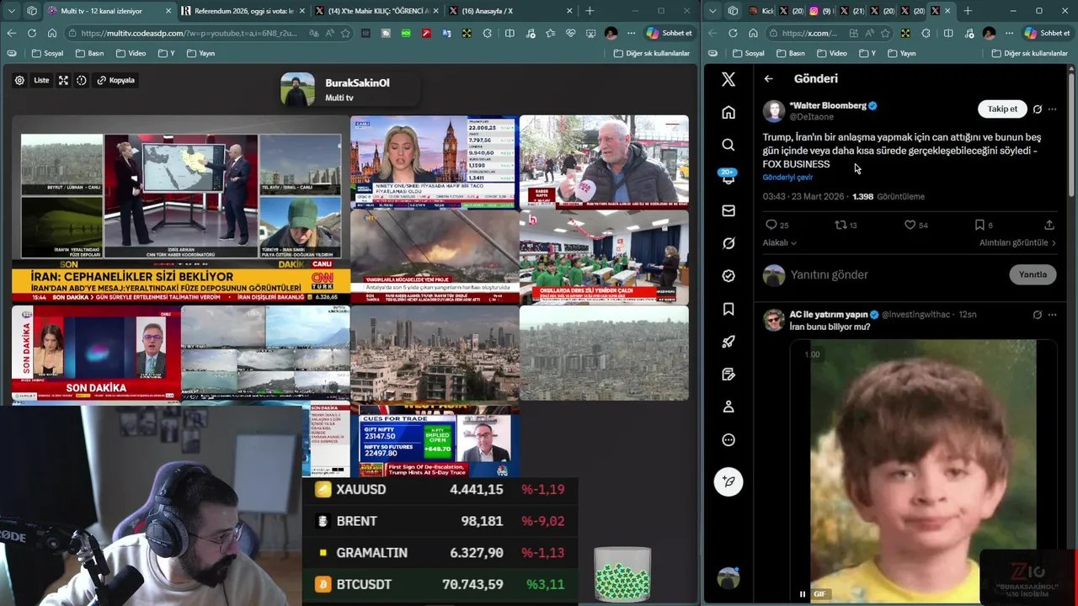Toggle read aloud icon in the x.com address bar

868,33
